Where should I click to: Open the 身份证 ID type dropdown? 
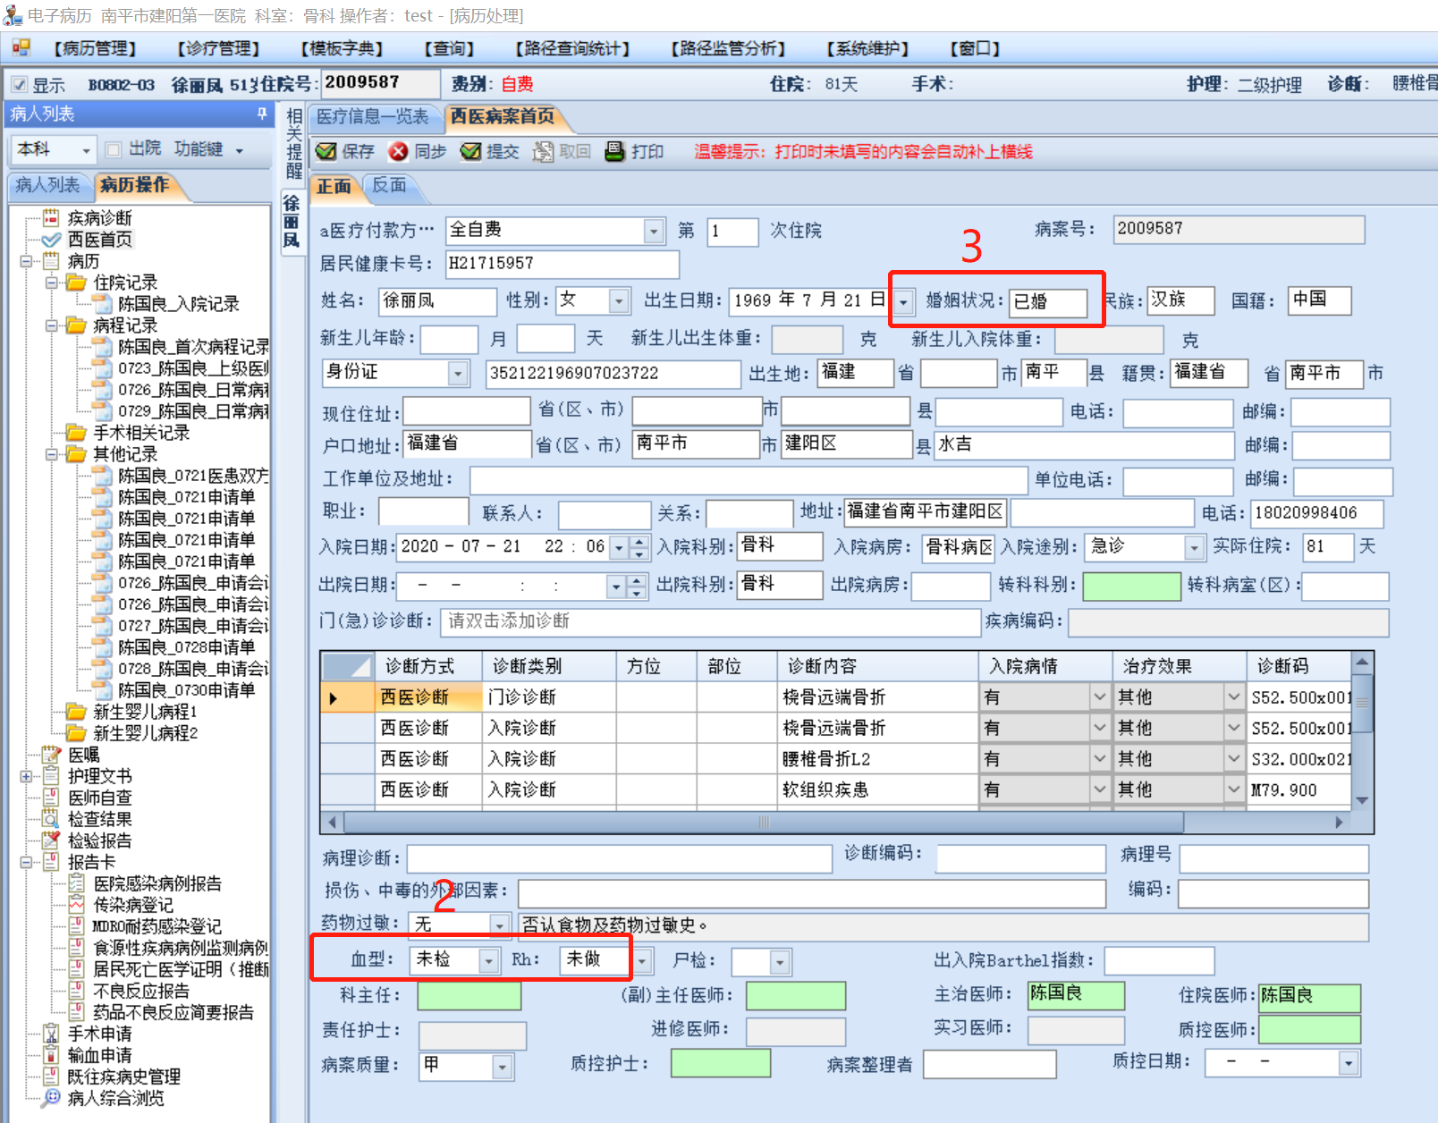(x=458, y=373)
